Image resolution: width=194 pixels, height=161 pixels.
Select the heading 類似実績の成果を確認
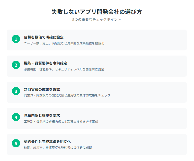coord(42,90)
